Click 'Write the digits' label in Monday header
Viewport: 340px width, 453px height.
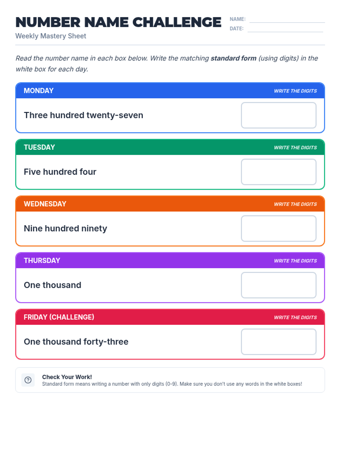(x=295, y=91)
